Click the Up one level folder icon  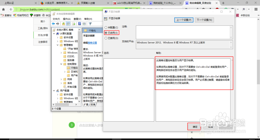(x=63, y=24)
